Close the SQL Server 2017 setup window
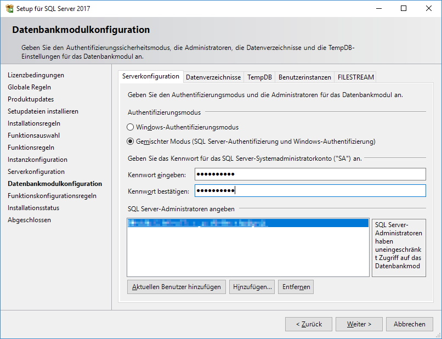The height and width of the screenshot is (339, 442). pyautogui.click(x=429, y=8)
